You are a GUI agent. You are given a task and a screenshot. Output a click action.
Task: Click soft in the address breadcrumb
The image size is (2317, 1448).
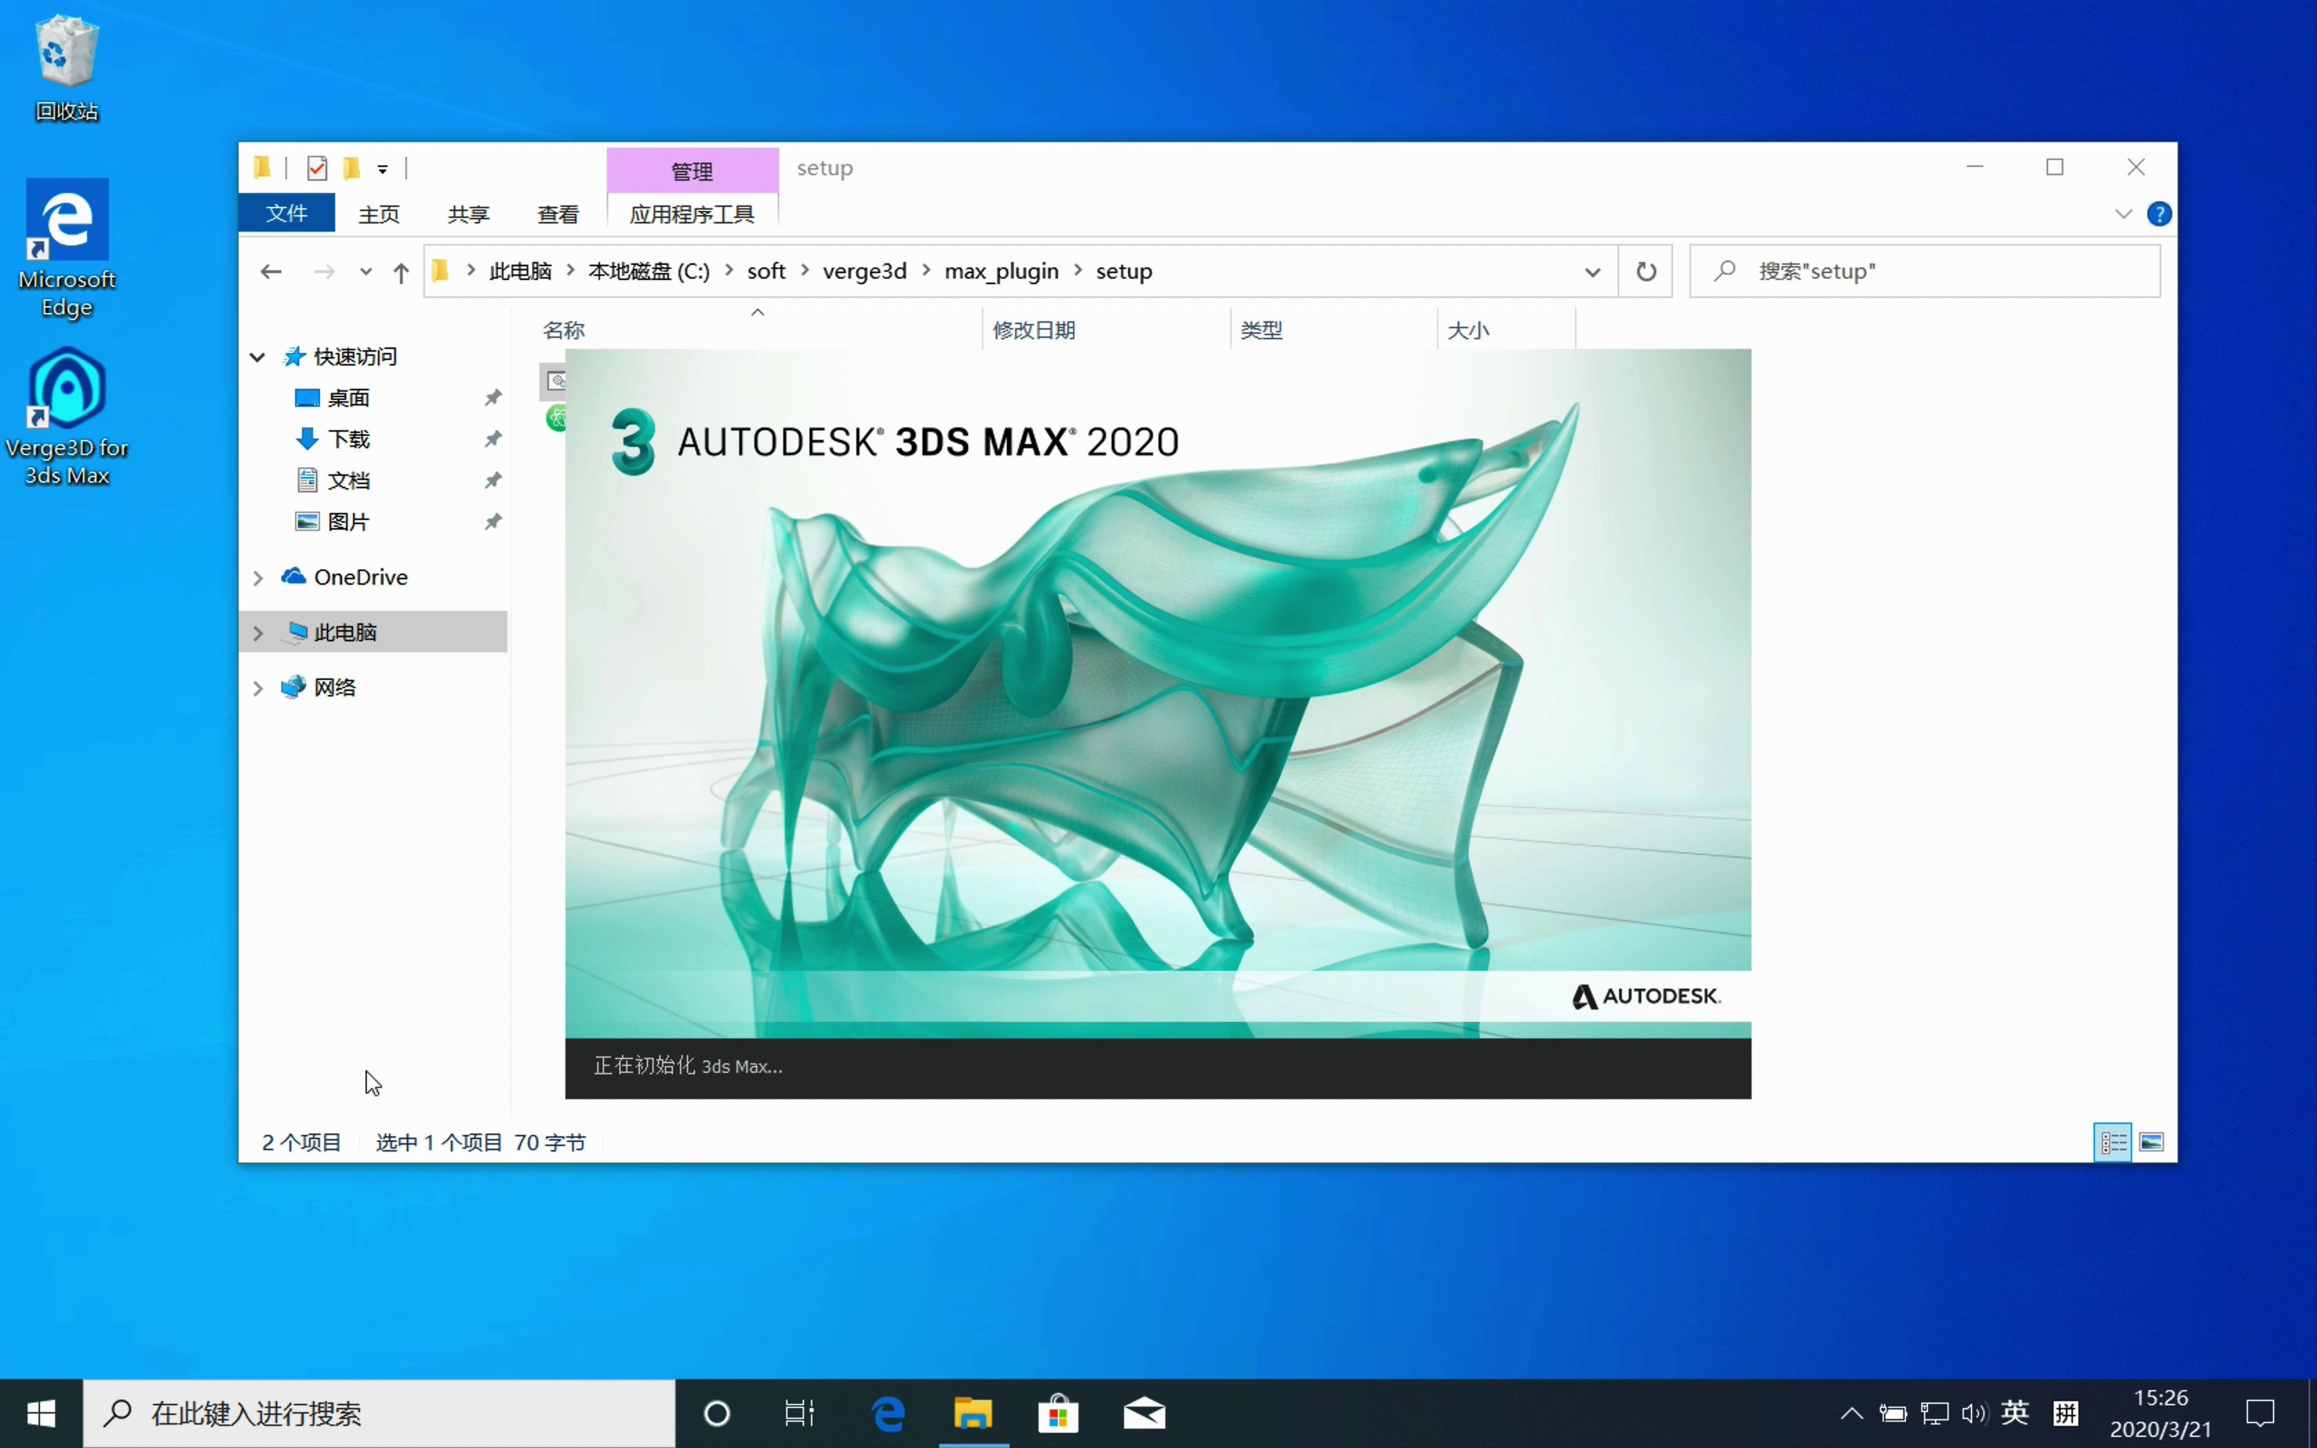[766, 271]
